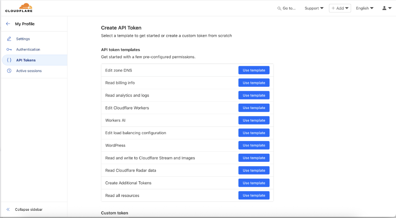The image size is (396, 218).
Task: Open the Support dropdown
Action: (x=313, y=8)
